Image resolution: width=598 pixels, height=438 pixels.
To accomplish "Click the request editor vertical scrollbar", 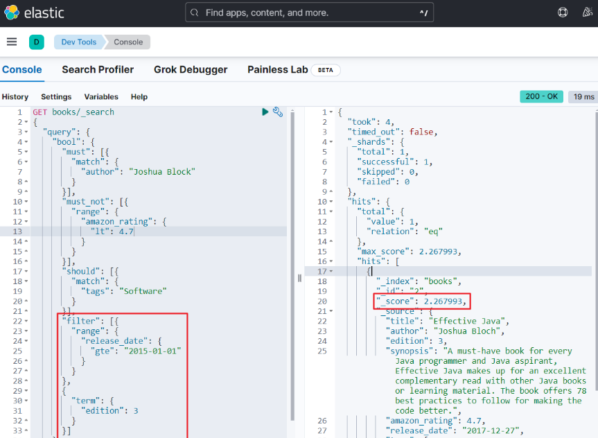I will 292,266.
